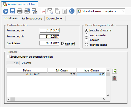The height and width of the screenshot is (107, 131).
Task: Select the 01.01.2017 table cell
Action: 27,74
